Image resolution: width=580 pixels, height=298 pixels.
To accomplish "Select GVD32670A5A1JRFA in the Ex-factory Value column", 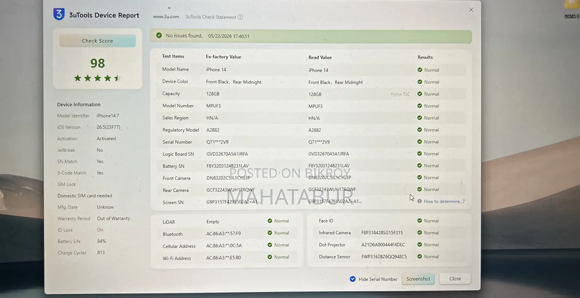I will (x=227, y=154).
